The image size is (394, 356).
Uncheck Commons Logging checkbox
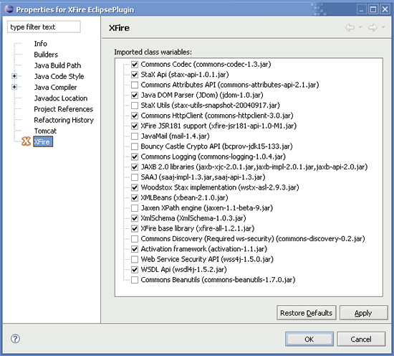[135, 157]
